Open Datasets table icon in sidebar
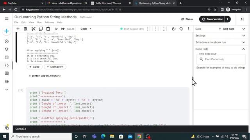Screen dimensions: 250x140 tap(7, 57)
